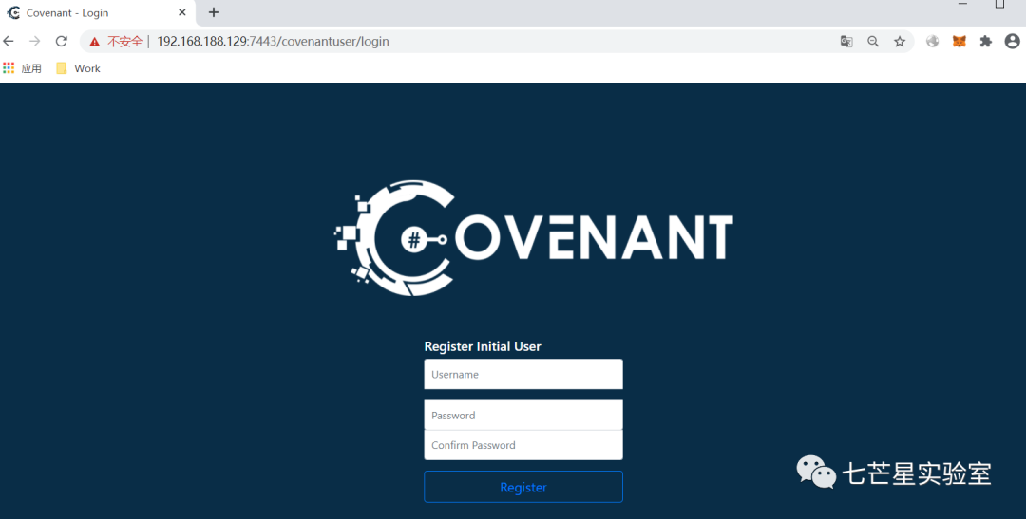This screenshot has height=519, width=1026.
Task: Focus the Password field
Action: [x=523, y=415]
